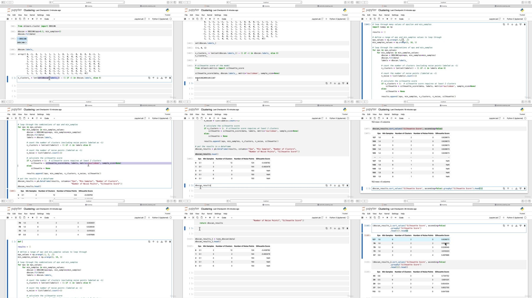Delete cell trash icon, 28-minutes-checkpoint window
The height and width of the screenshot is (298, 532).
click(x=525, y=226)
